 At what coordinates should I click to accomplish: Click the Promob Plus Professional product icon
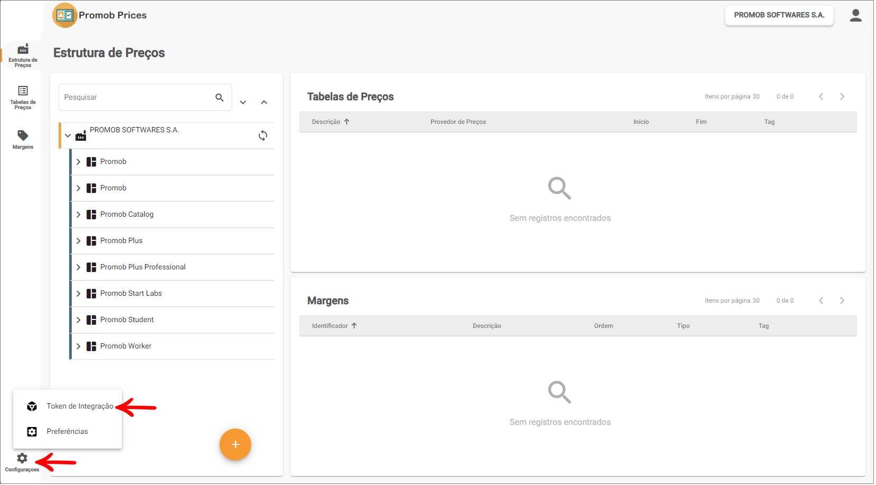(91, 267)
